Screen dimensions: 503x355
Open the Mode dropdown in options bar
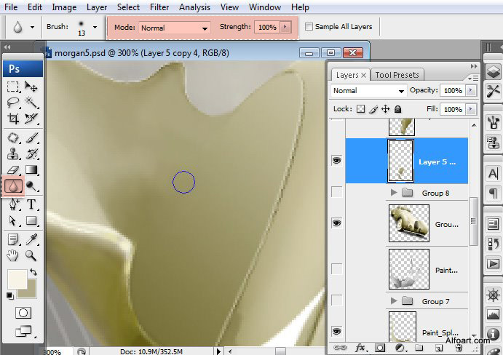[x=173, y=28]
